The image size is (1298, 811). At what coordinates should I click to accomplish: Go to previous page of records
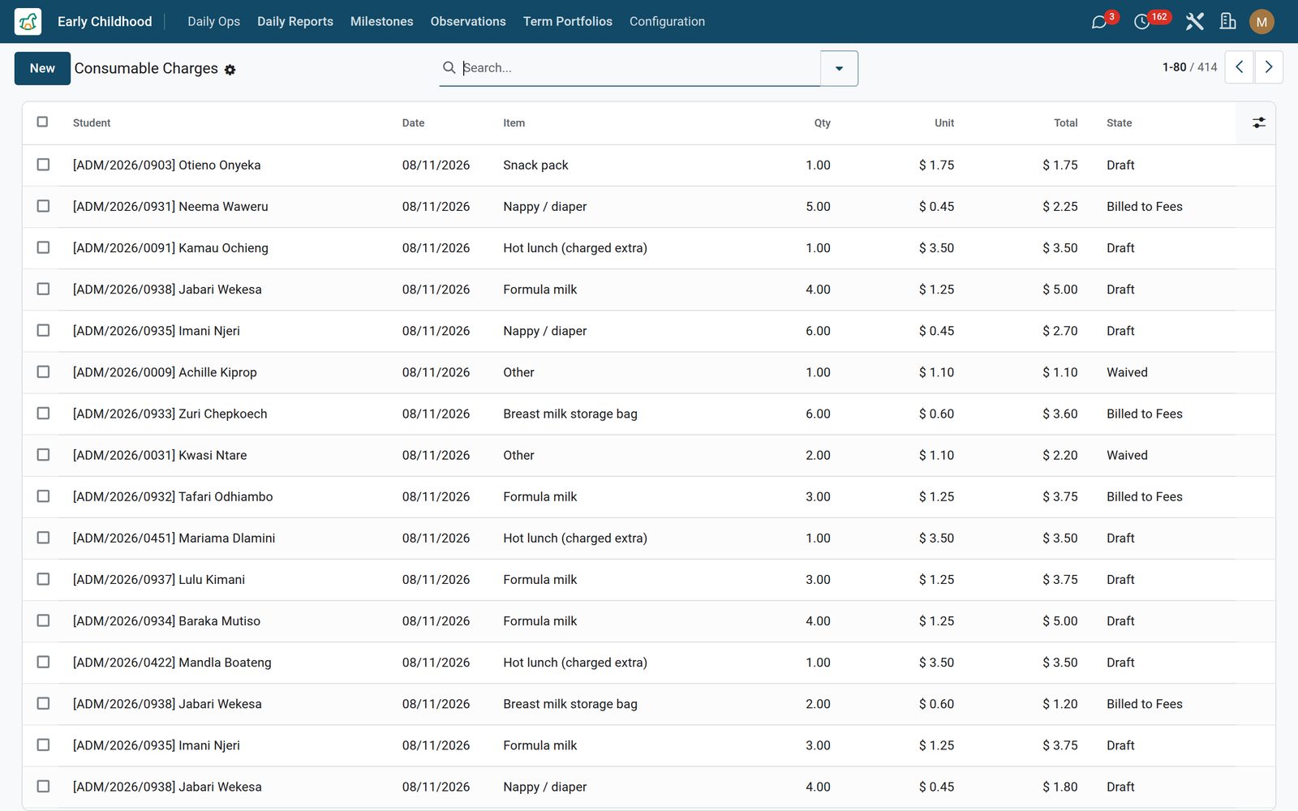pyautogui.click(x=1239, y=67)
